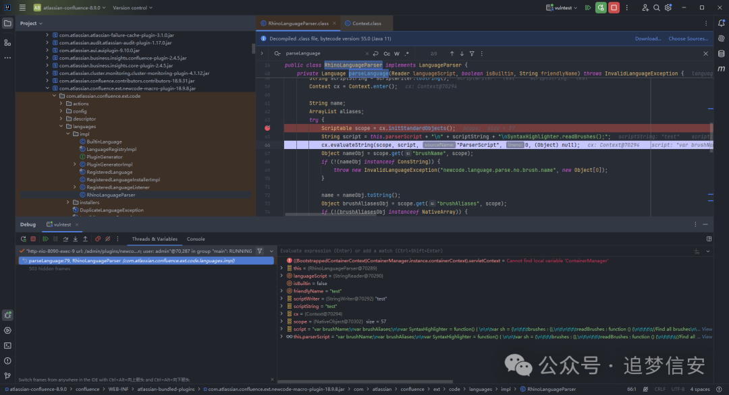
Task: Rerun vulntest from debug toolbar
Action: (23, 239)
